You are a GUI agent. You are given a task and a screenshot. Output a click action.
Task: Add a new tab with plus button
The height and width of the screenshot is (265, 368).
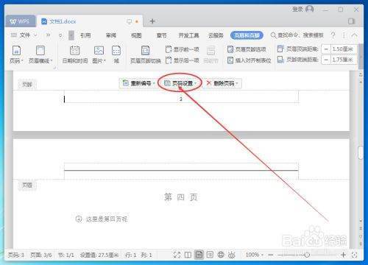pyautogui.click(x=152, y=21)
